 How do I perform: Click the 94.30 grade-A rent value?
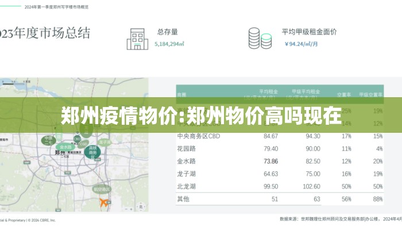(313, 136)
